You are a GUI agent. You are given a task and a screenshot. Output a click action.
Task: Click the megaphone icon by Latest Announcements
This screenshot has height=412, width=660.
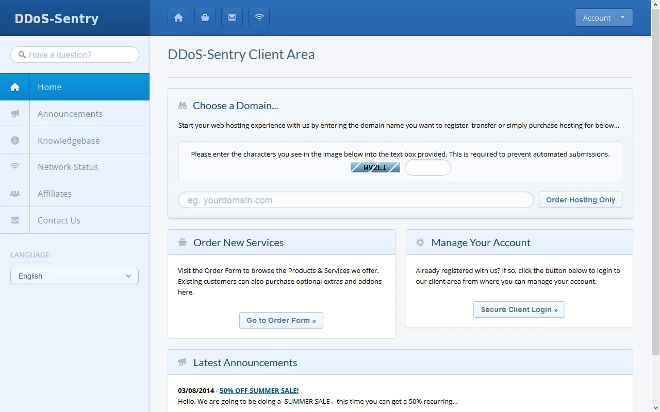pyautogui.click(x=182, y=362)
